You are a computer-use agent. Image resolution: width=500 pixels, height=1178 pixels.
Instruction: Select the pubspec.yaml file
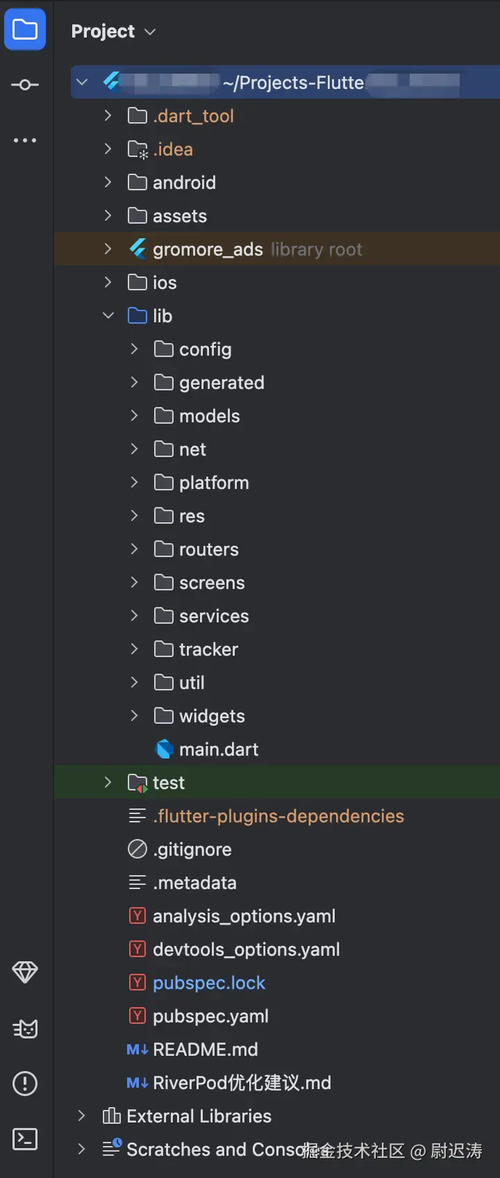coord(210,1016)
